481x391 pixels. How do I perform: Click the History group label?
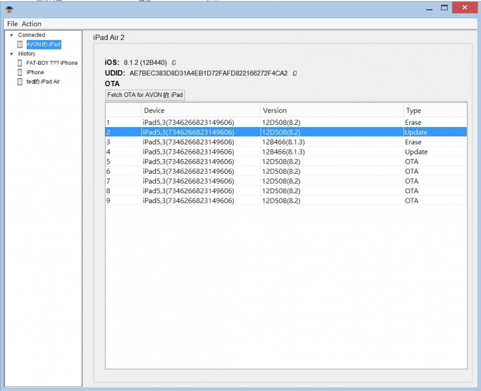pyautogui.click(x=27, y=53)
